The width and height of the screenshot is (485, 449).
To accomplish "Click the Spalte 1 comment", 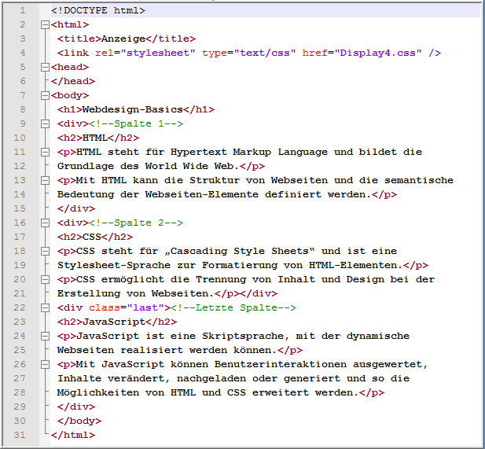I will (136, 123).
